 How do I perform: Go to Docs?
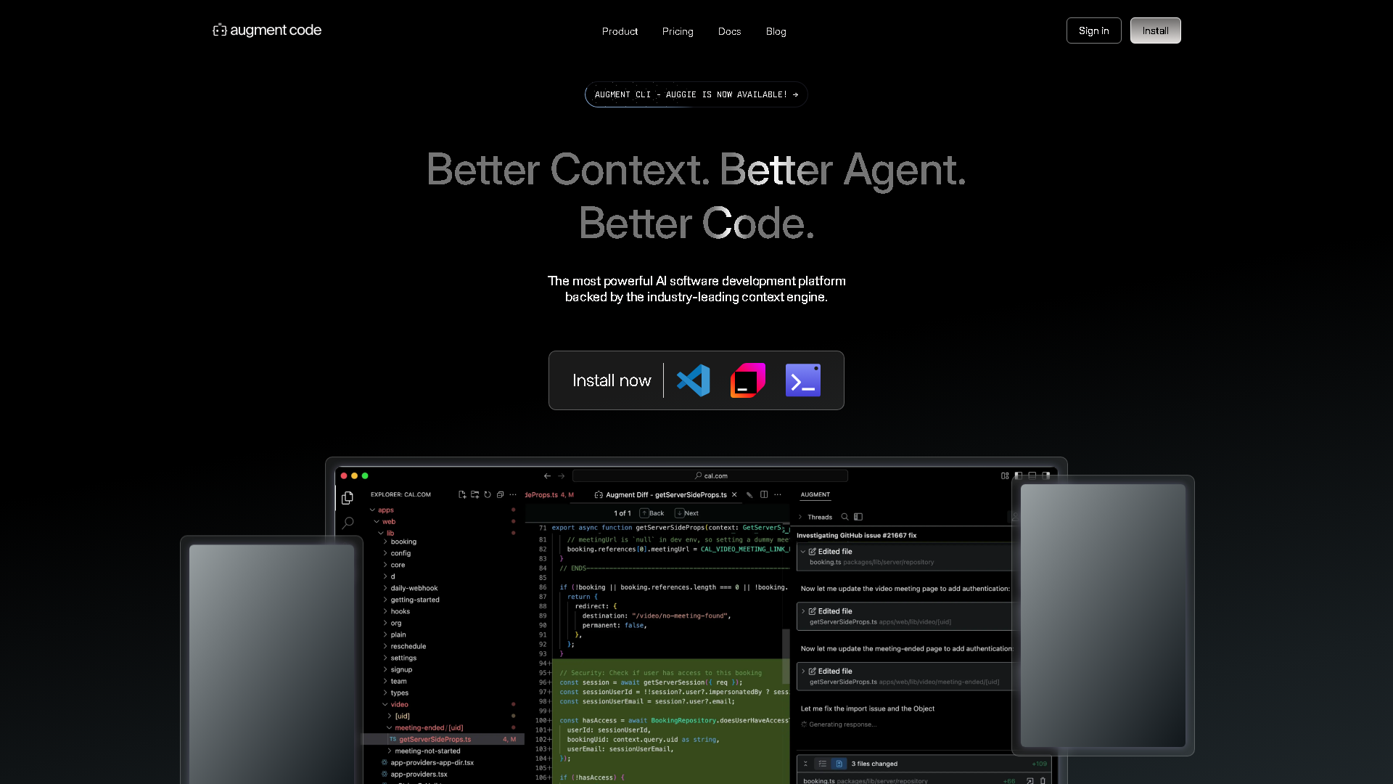point(729,31)
